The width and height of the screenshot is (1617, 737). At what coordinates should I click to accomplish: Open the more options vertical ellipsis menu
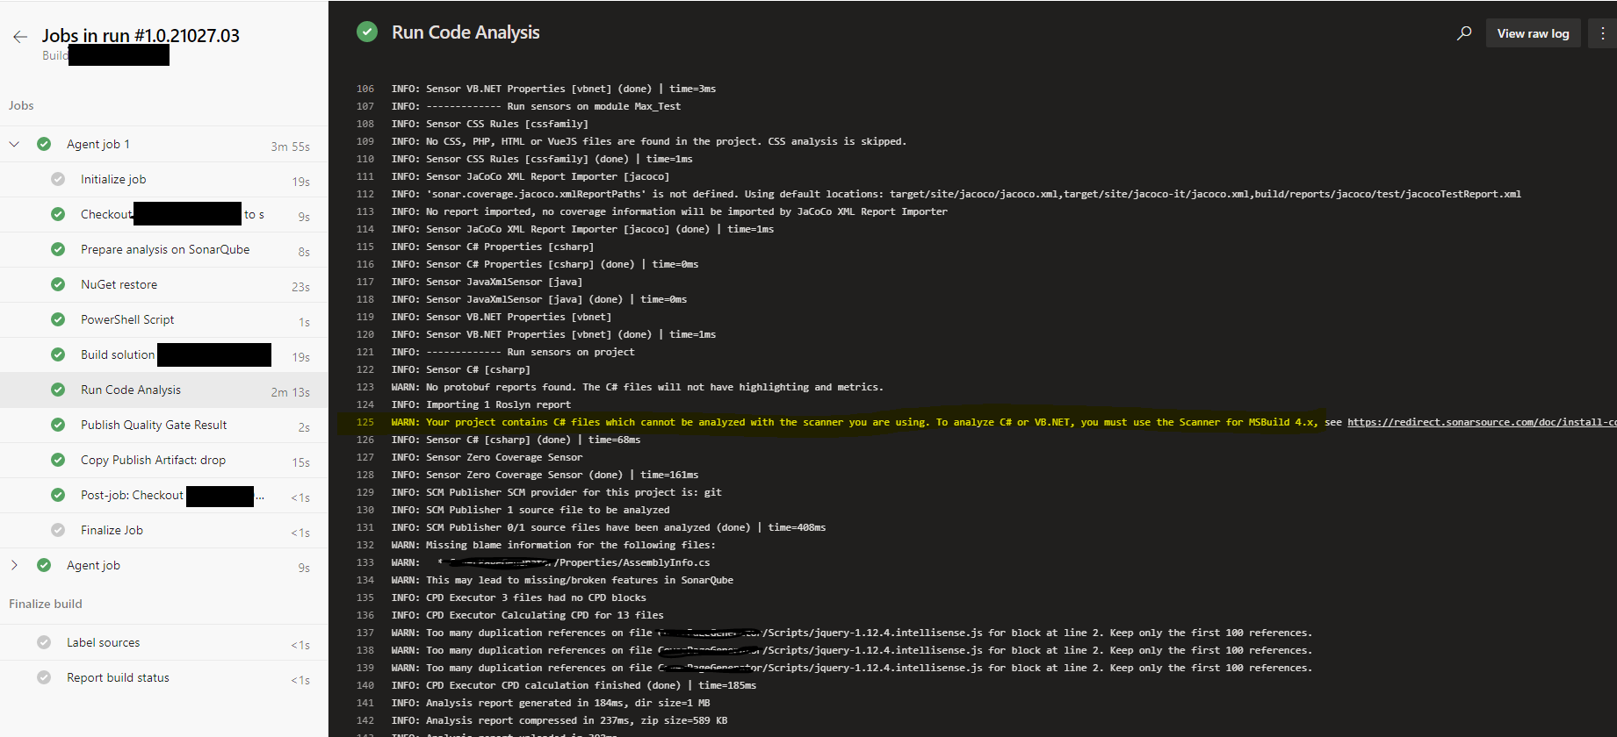click(1603, 33)
